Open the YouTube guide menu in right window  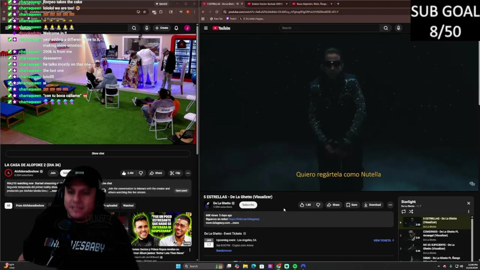point(205,28)
